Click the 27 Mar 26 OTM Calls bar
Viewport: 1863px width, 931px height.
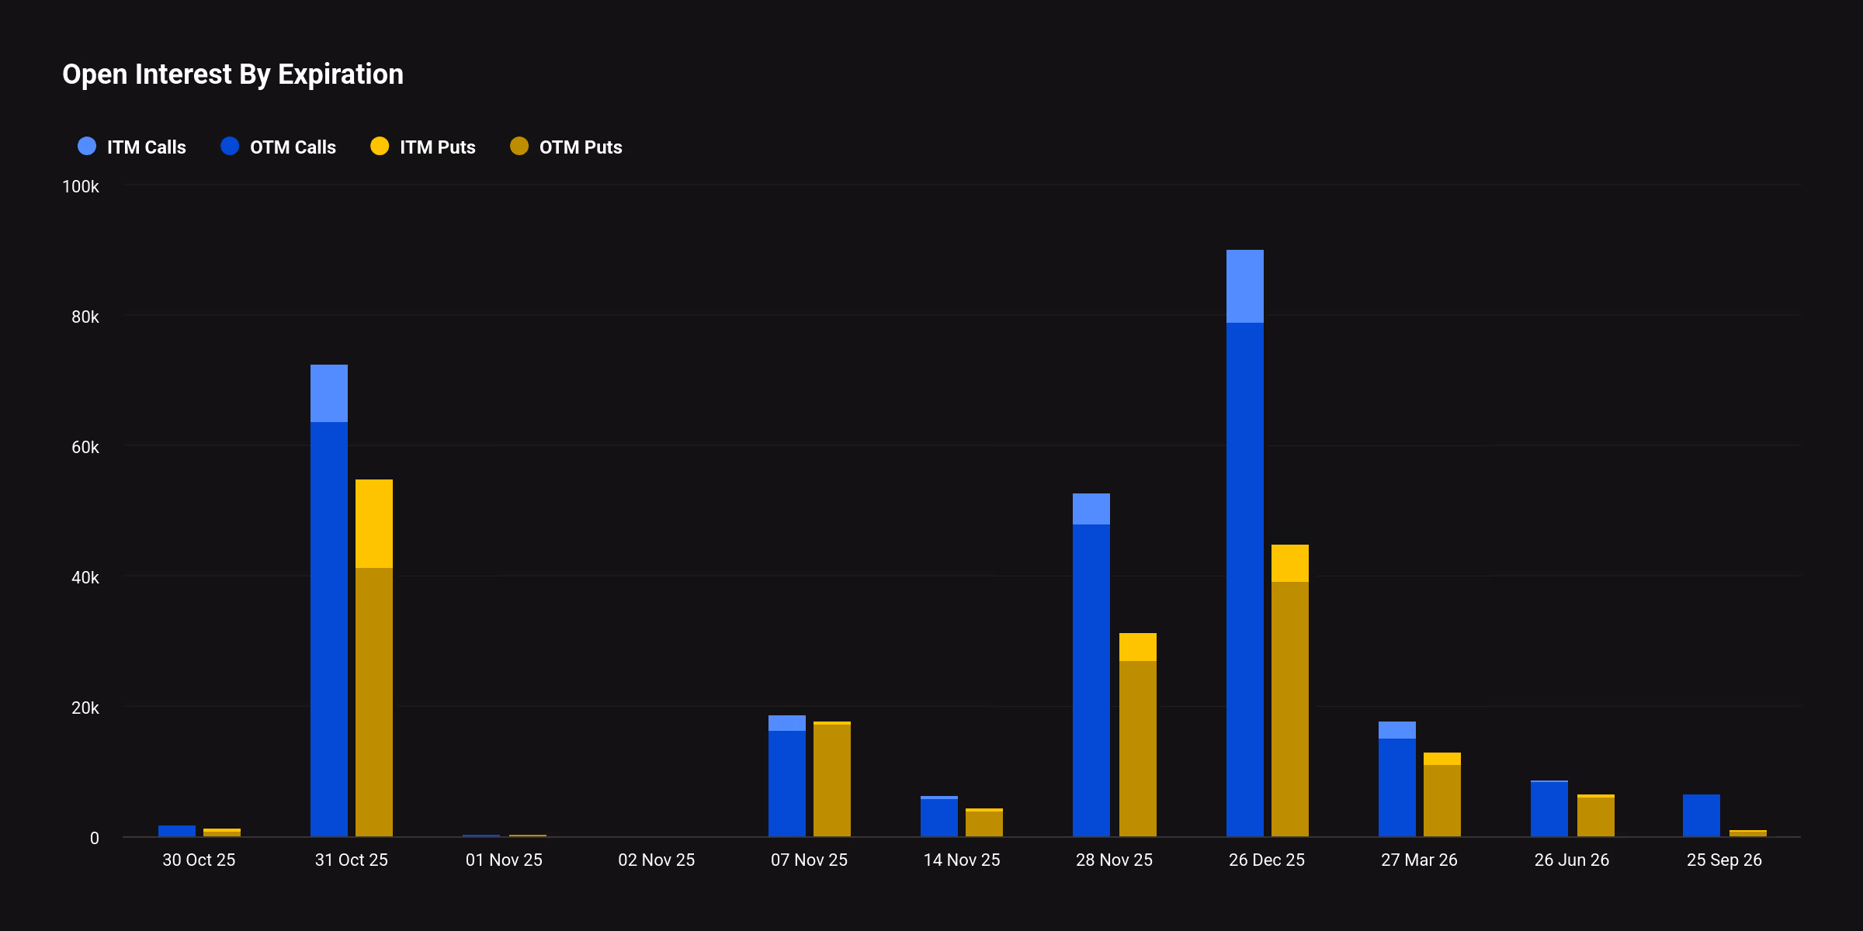(1396, 787)
